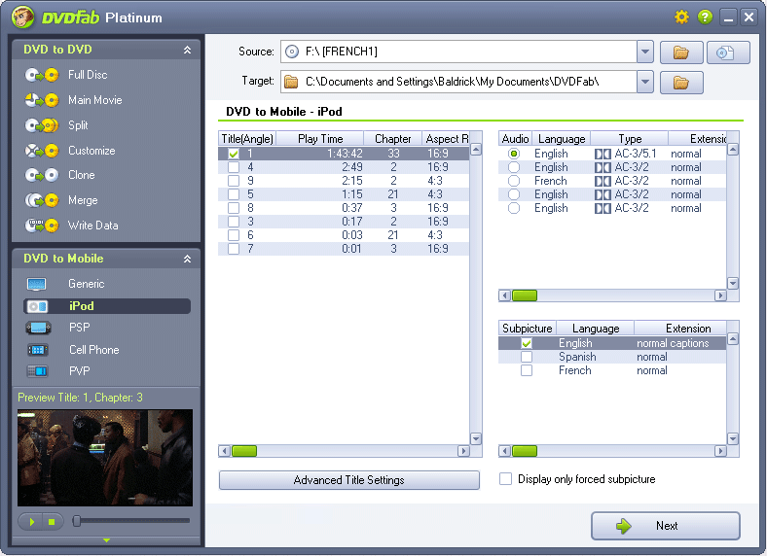
Task: Select the Full Disc mode icon
Action: (x=42, y=75)
